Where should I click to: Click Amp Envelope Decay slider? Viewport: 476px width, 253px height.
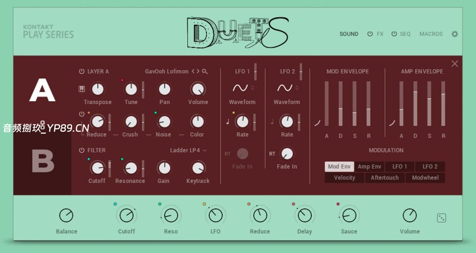coord(415,104)
